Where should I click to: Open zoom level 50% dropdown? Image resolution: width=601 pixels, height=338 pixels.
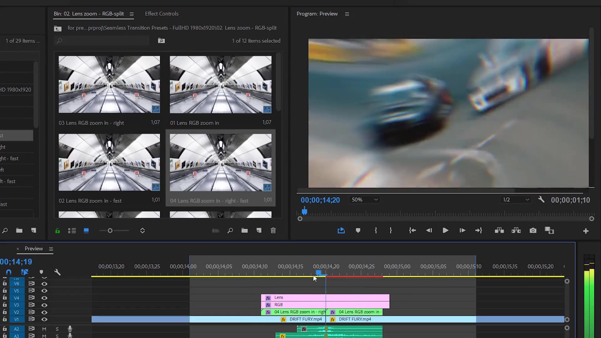(365, 200)
